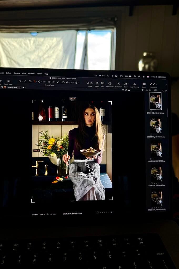Click the Customize toolbar icon
179x269 pixels.
(118, 84)
